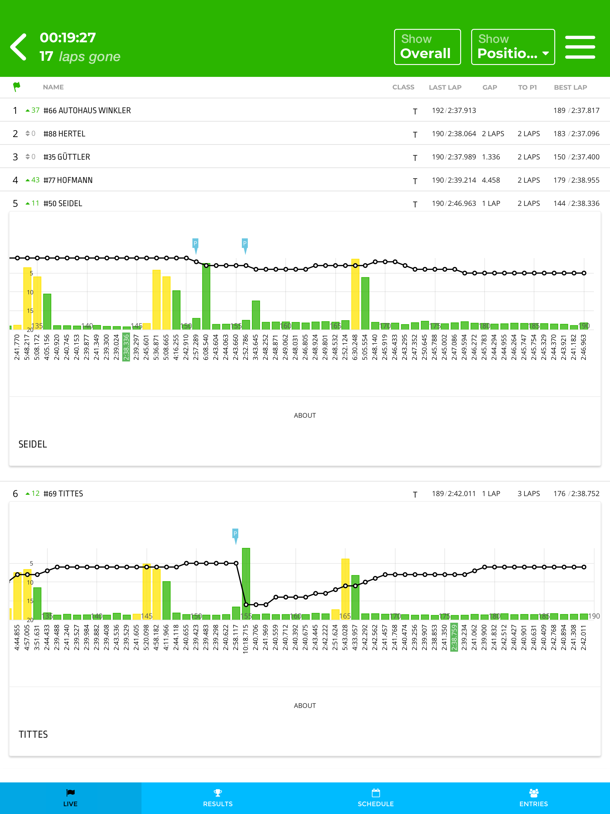Screen dimensions: 610x814
Task: Select highlighted 2:38.336 best lap label
Action: [126, 347]
